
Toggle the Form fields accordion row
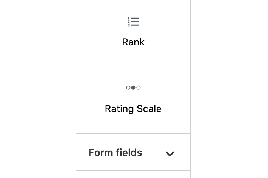pos(133,153)
